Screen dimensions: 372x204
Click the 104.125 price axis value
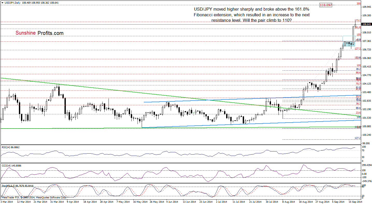click(366, 84)
